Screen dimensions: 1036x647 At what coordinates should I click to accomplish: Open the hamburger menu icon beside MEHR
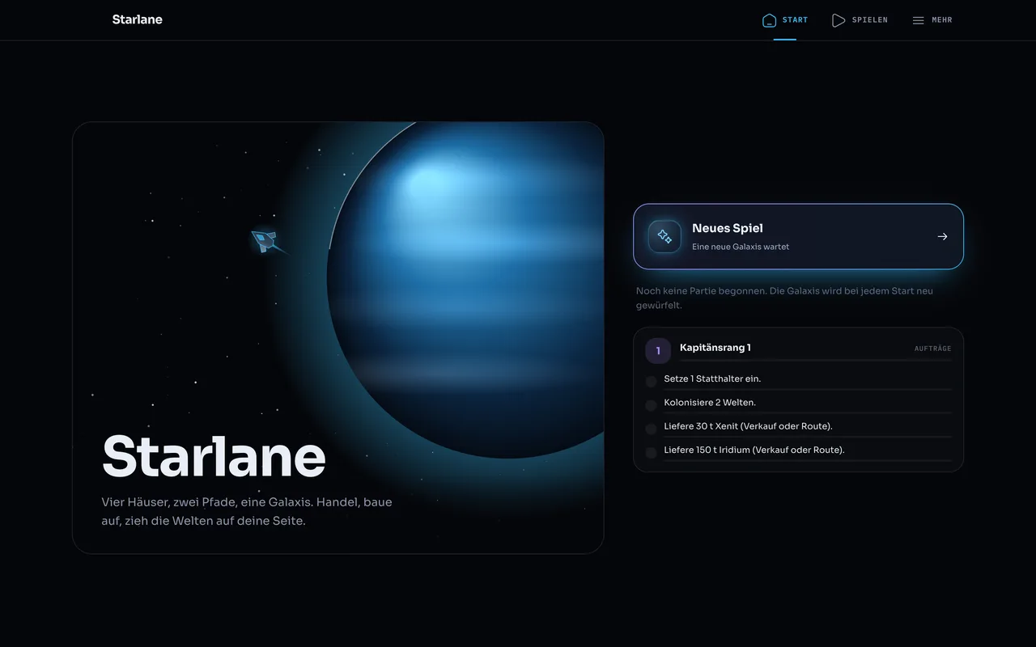point(918,20)
